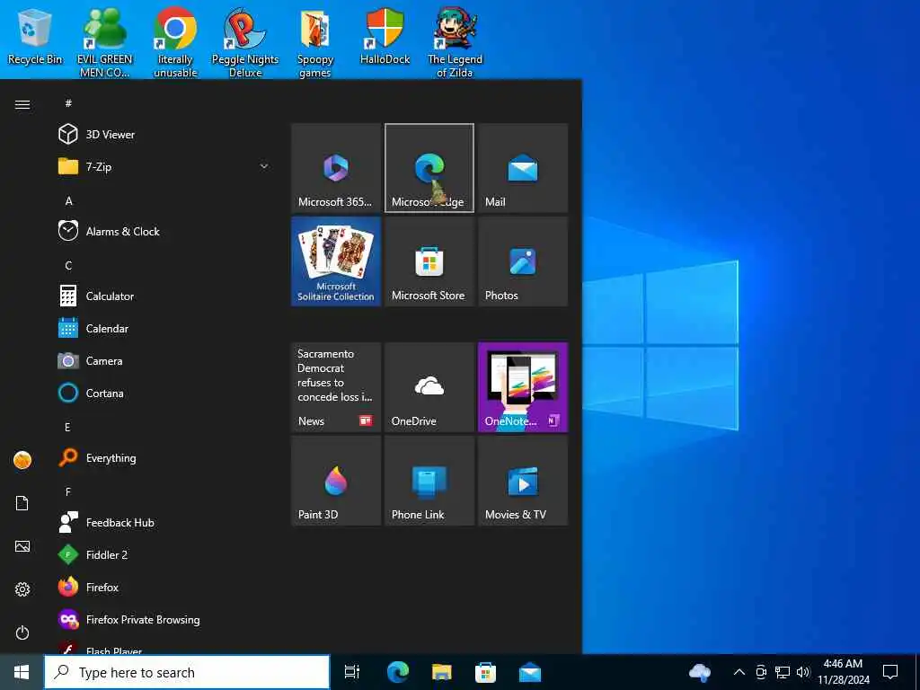Select the Spoopy games desktop icon

pyautogui.click(x=315, y=42)
